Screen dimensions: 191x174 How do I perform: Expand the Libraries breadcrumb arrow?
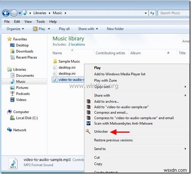click(x=49, y=13)
